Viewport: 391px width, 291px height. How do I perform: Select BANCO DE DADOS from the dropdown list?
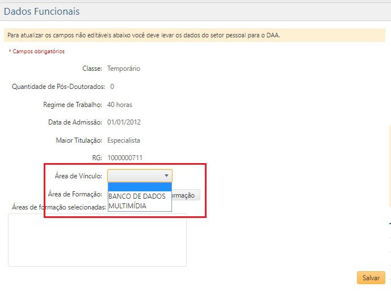point(137,196)
